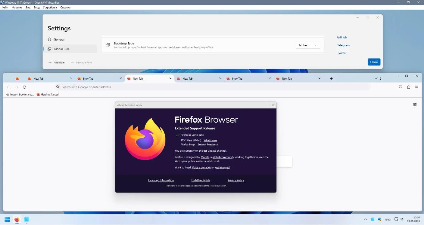This screenshot has width=424, height=225.
Task: Click Firefox icon in the taskbar
Action: pos(17,219)
